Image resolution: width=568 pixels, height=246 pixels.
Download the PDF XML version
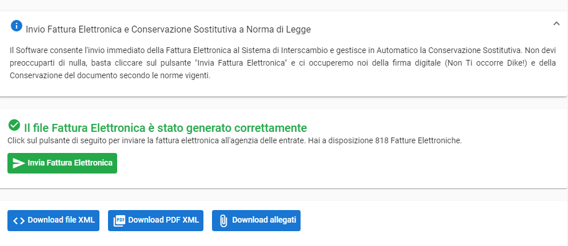pyautogui.click(x=156, y=221)
